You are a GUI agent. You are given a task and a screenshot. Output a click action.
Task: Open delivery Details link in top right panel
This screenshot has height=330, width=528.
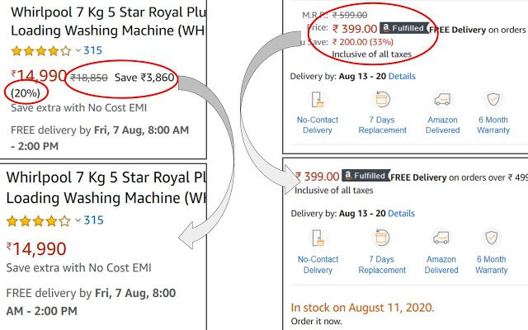[x=402, y=76]
